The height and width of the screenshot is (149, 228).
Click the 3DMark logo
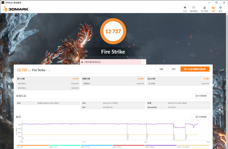[x=16, y=9]
